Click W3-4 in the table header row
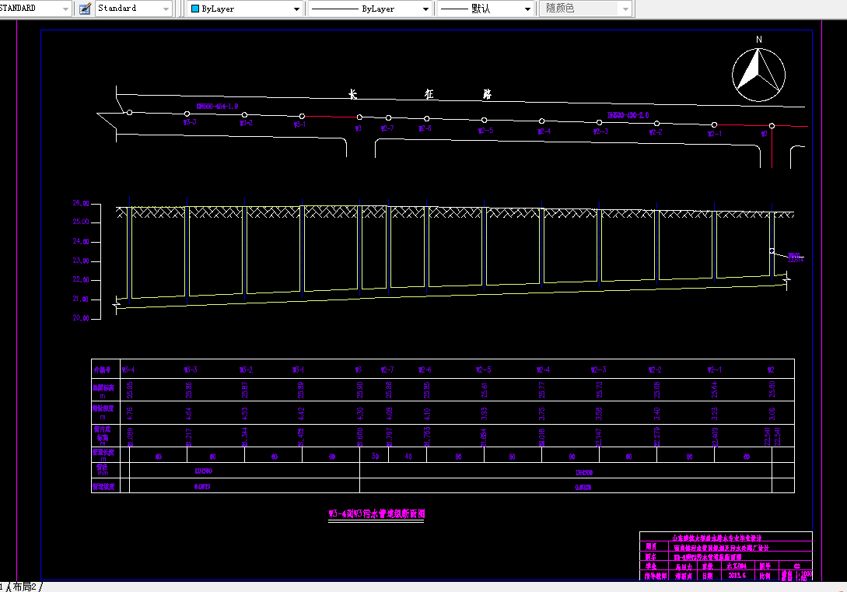The width and height of the screenshot is (847, 592). [x=128, y=370]
